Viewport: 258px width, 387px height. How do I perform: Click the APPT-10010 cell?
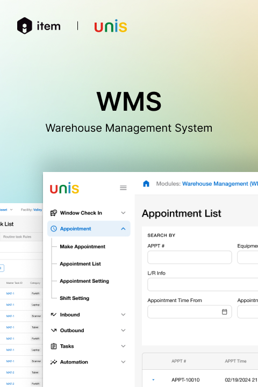tap(185, 379)
